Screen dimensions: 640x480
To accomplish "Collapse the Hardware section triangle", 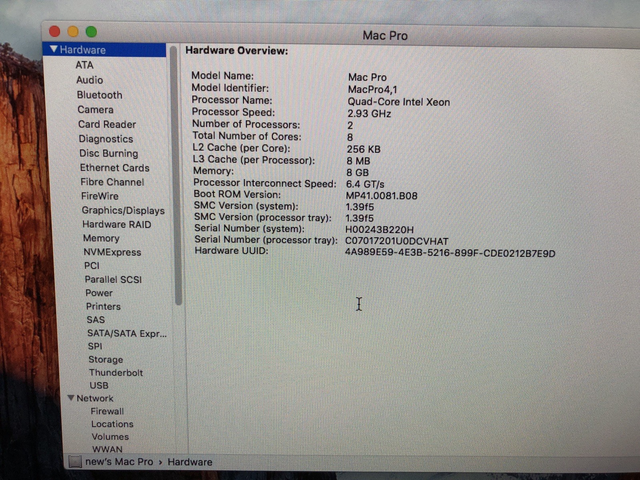I will click(x=54, y=49).
